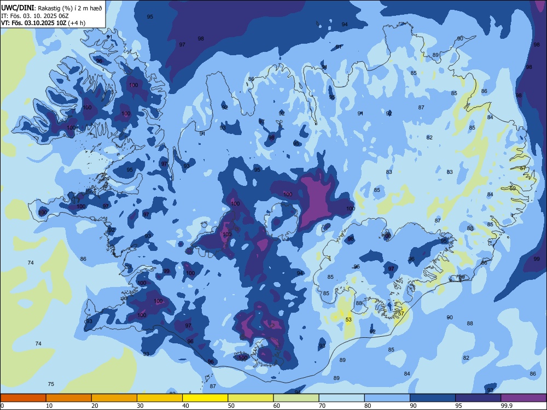The height and width of the screenshot is (410, 547).
Task: Pick the medium blue 90–95 legend swatch
Action: (433, 398)
